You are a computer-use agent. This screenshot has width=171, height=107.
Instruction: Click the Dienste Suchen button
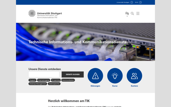73,74
